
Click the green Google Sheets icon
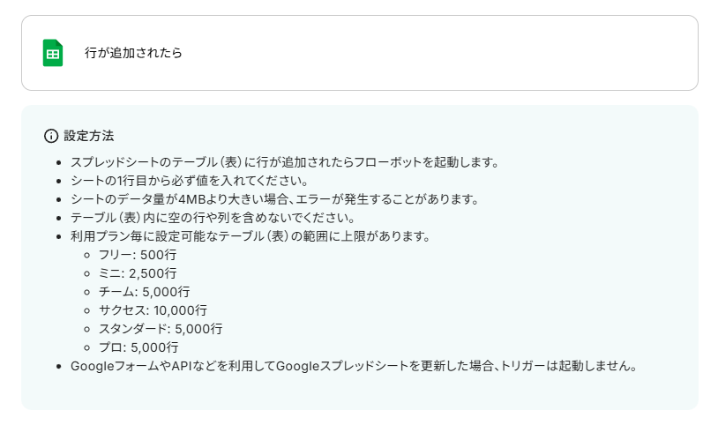coord(53,53)
